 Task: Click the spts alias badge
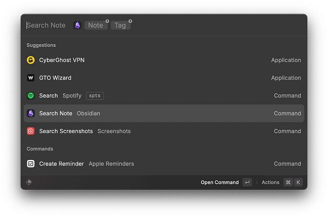point(95,96)
